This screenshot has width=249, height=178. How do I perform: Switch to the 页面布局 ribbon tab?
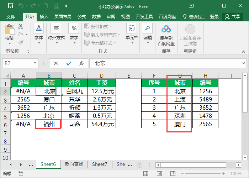click(x=63, y=17)
